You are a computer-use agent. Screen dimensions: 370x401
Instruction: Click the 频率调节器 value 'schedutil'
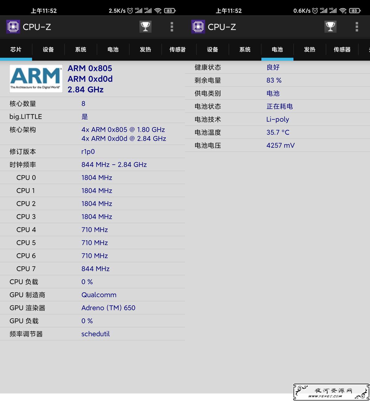tap(96, 334)
